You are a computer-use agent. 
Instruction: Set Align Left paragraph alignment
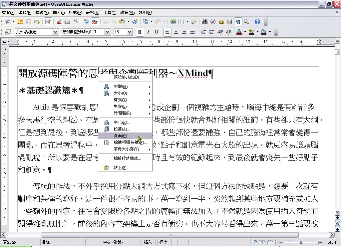[167, 32]
